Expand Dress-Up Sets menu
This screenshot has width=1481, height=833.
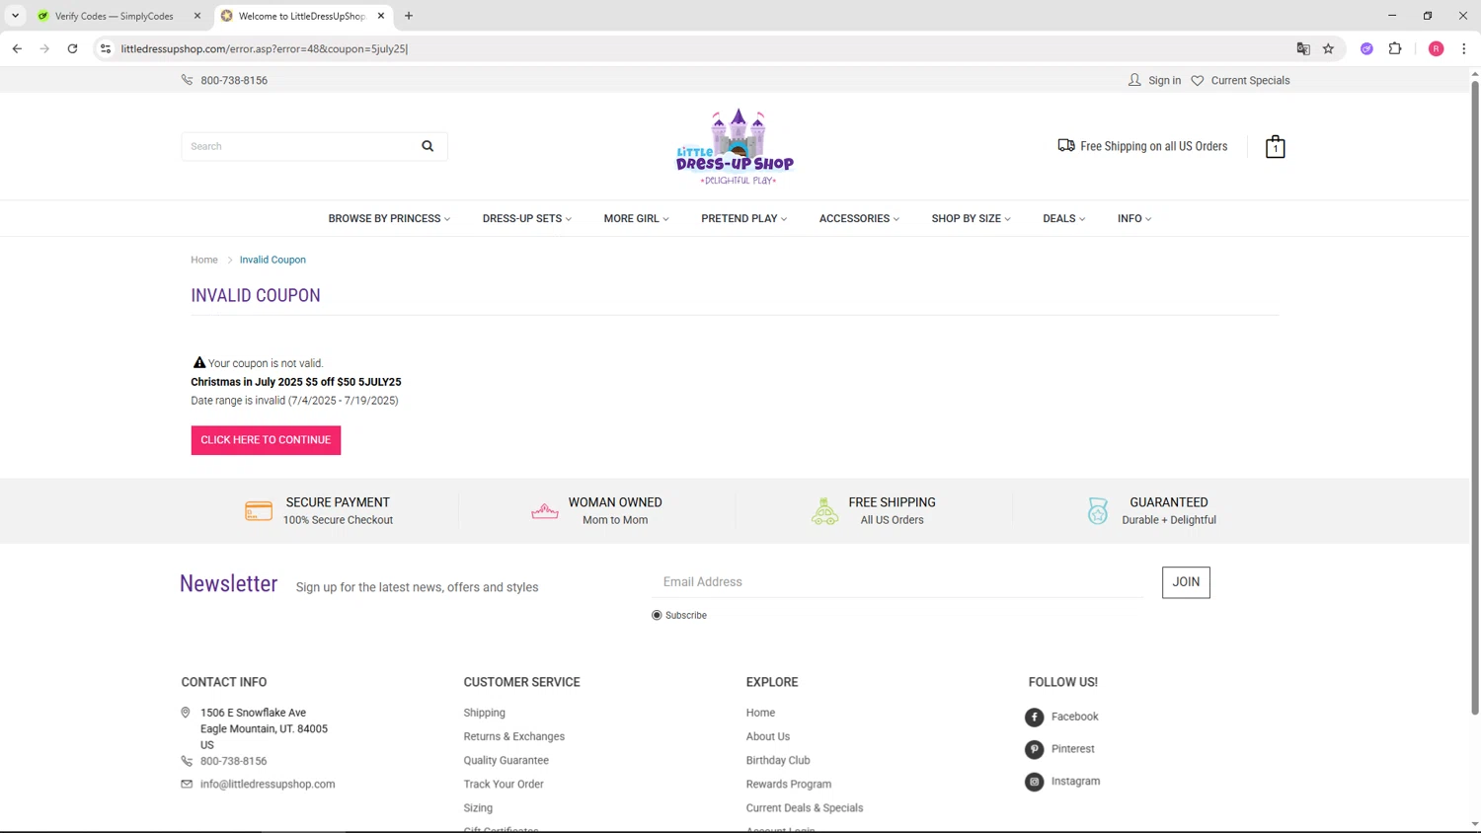point(527,218)
